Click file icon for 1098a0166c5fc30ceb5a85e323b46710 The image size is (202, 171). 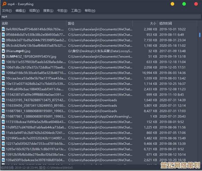tap(3, 73)
